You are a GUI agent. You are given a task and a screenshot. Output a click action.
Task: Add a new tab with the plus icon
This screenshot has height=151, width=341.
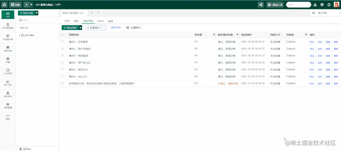coord(92,13)
